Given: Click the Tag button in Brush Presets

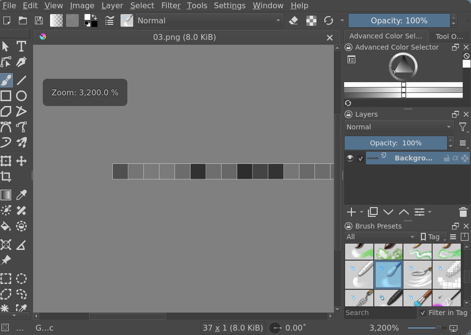Looking at the screenshot, I should [x=433, y=237].
